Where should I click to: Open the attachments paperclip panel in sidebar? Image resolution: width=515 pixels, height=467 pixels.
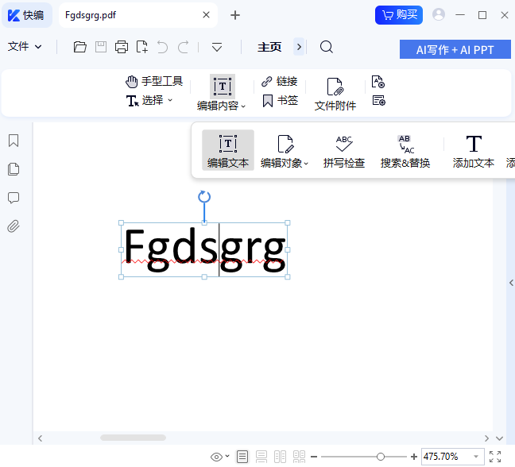pyautogui.click(x=14, y=226)
